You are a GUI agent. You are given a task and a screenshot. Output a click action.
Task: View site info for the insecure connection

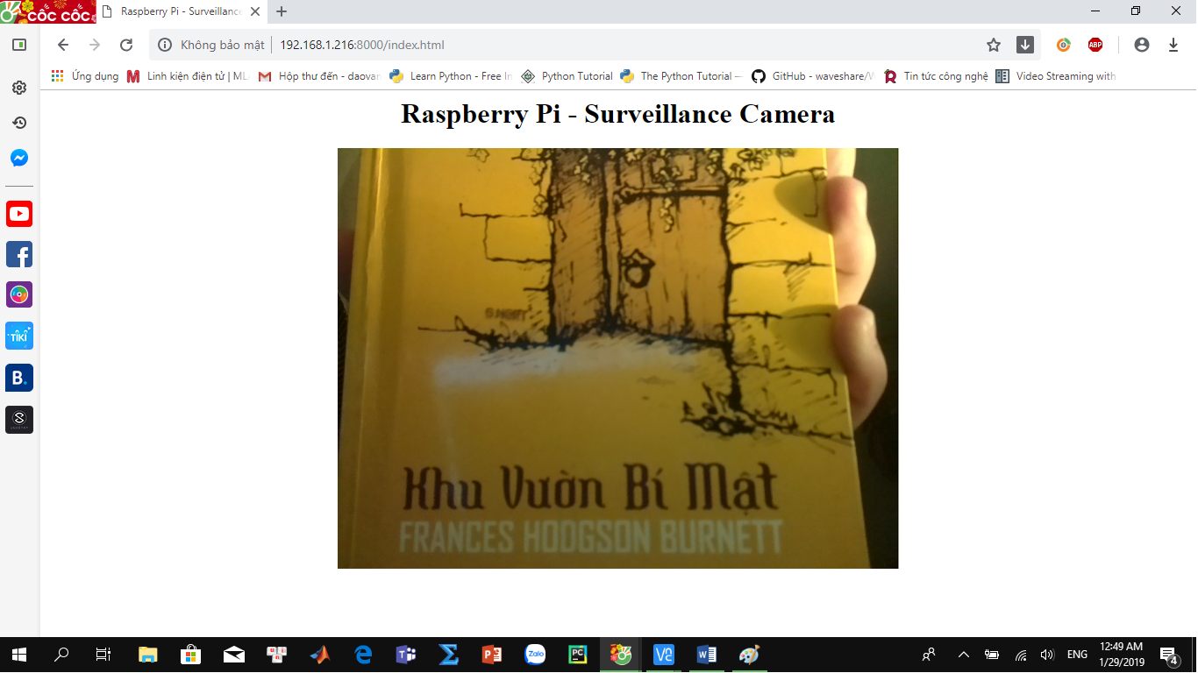(x=164, y=45)
